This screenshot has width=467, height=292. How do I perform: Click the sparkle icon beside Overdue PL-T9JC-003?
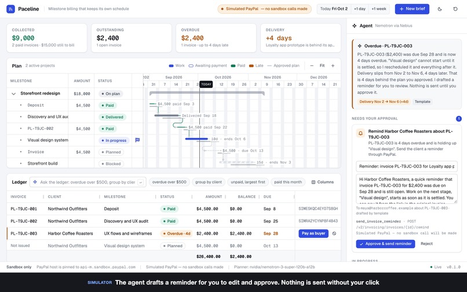pyautogui.click(x=359, y=46)
